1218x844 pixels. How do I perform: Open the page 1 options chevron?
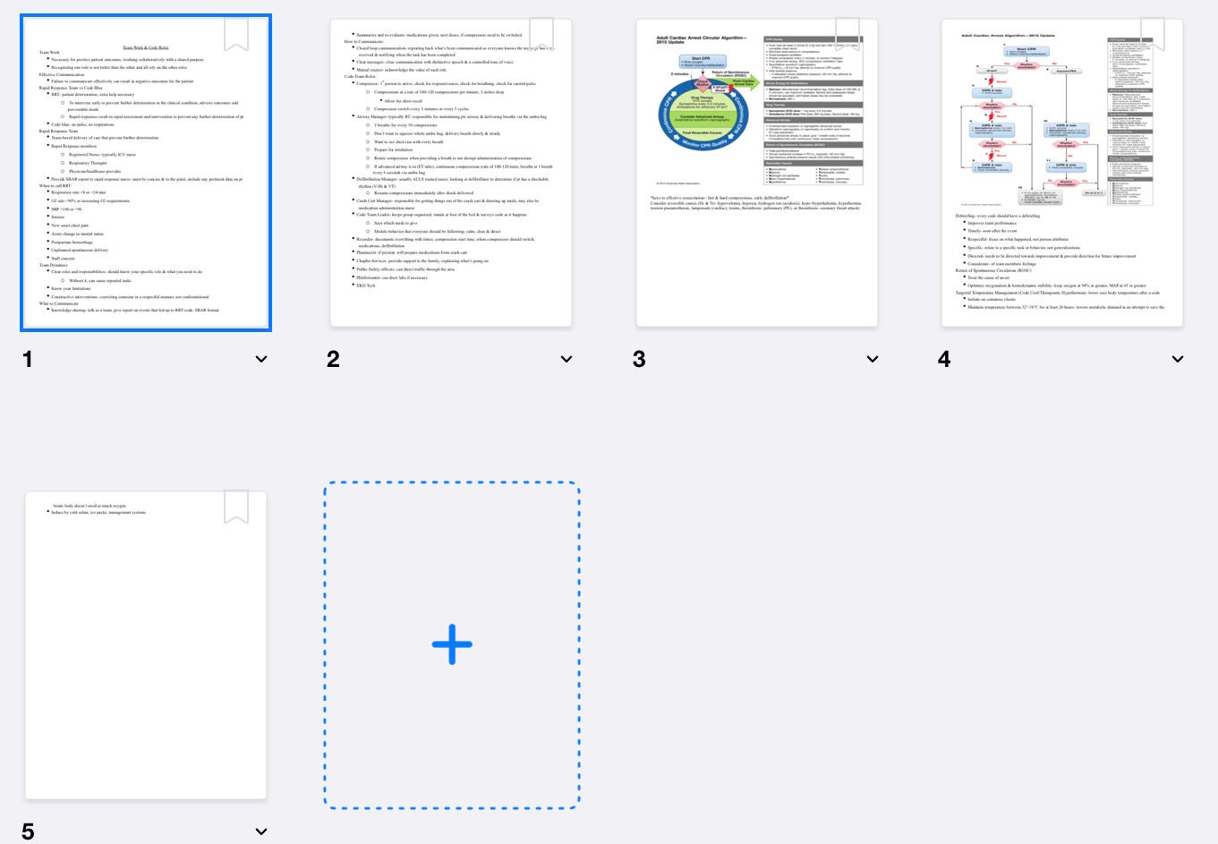pos(261,359)
